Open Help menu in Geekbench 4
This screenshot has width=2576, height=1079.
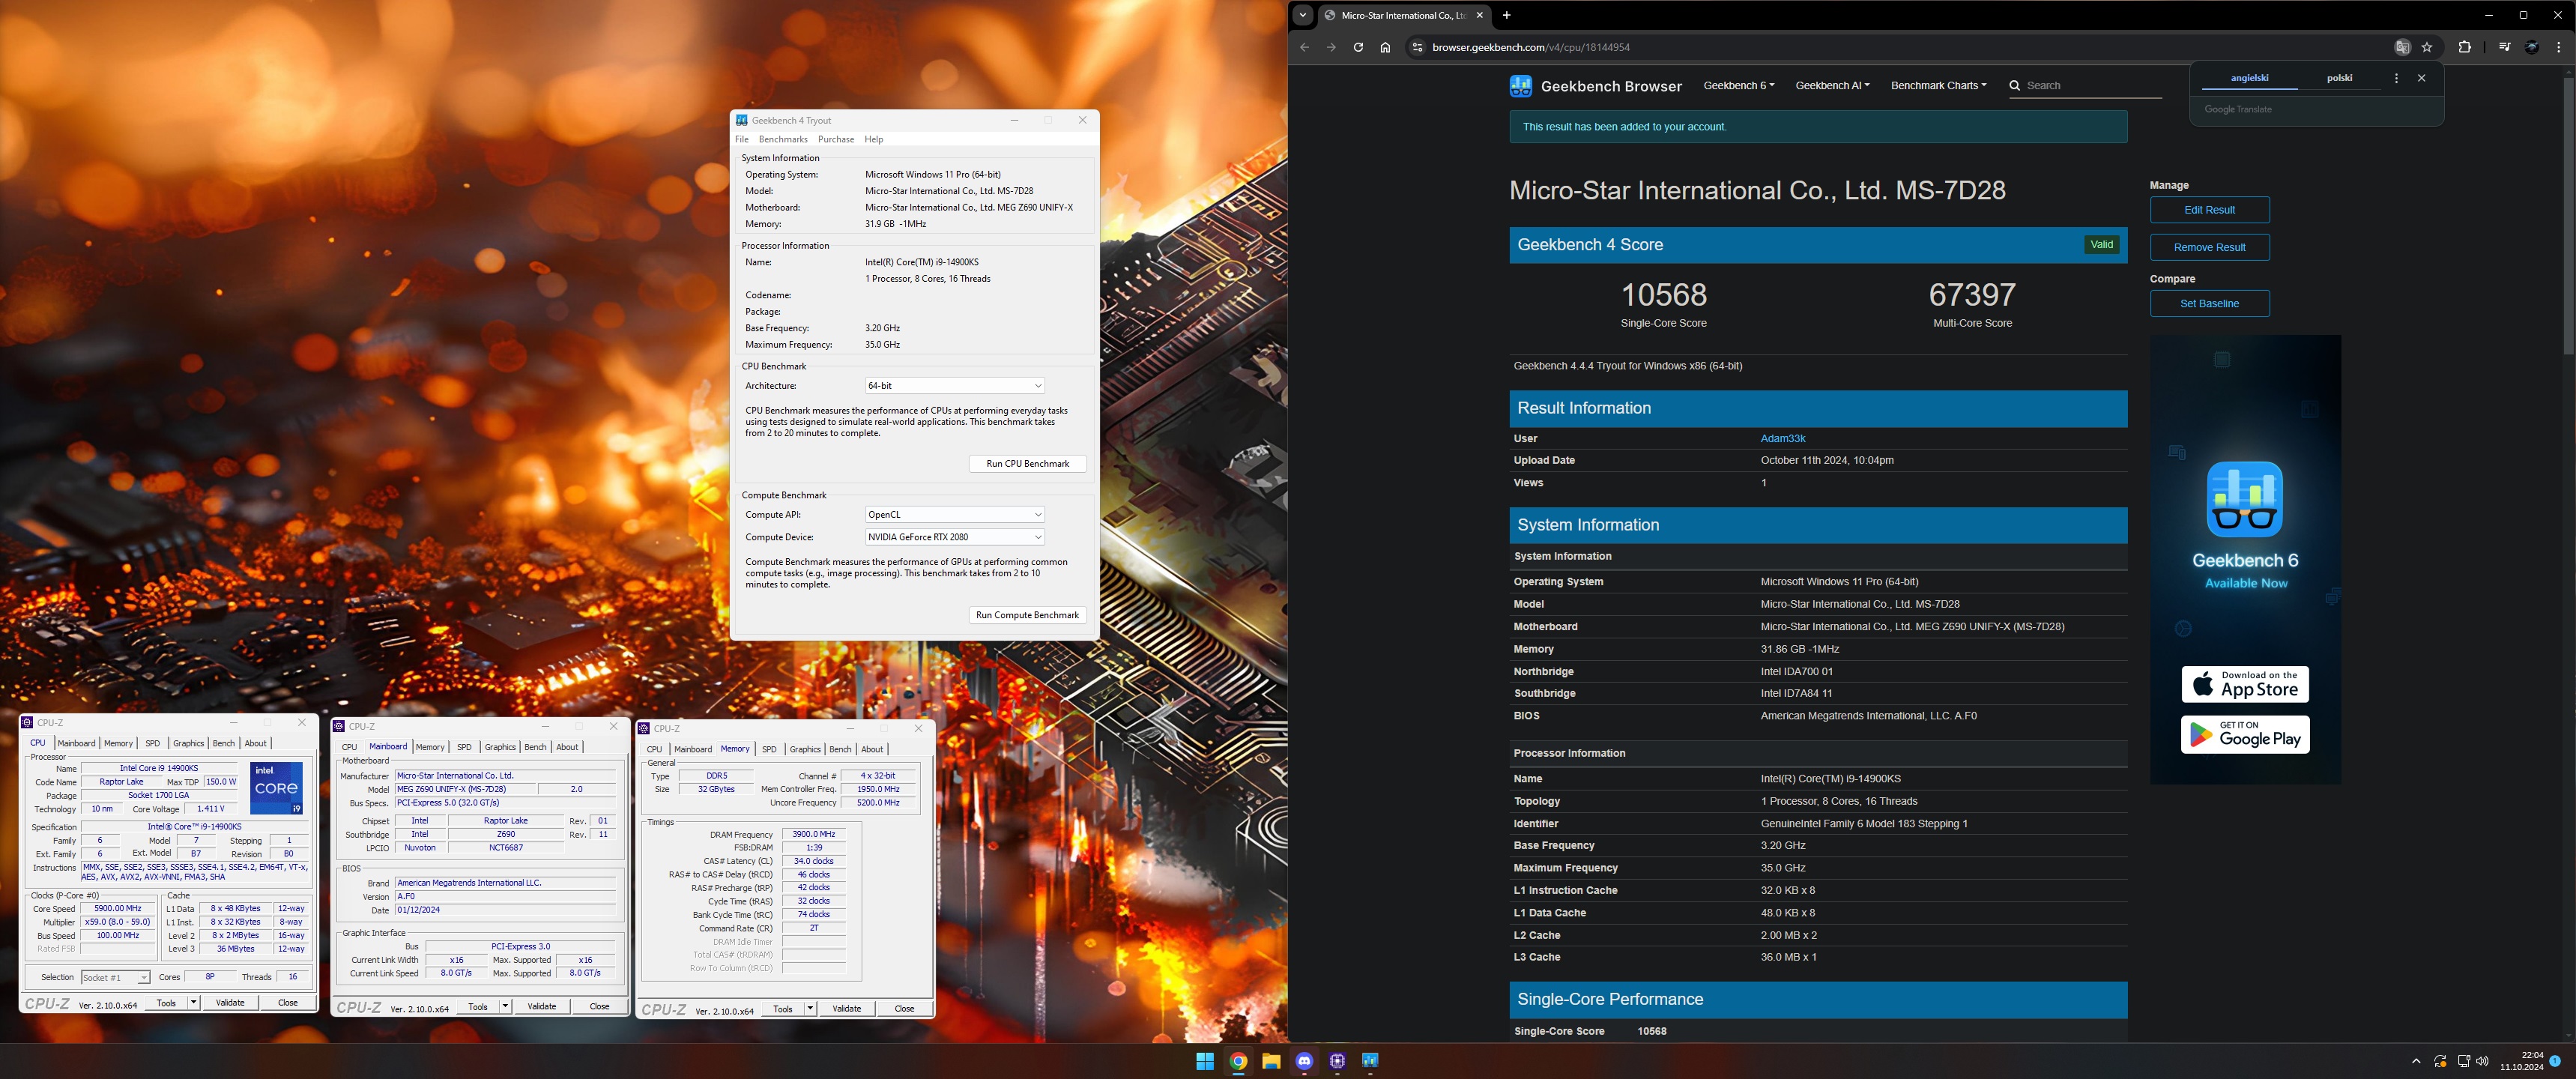(x=874, y=139)
